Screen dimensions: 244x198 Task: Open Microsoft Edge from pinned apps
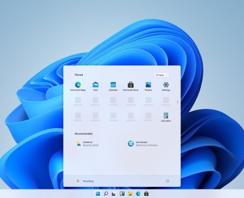coord(78,86)
